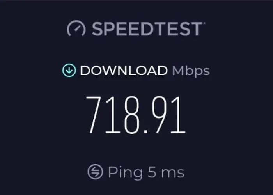Select the DOWNLOAD label
This screenshot has height=195, width=273.
[x=124, y=71]
